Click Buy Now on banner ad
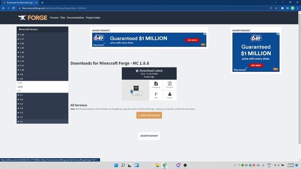This screenshot has width=301, height=169. 192,40
